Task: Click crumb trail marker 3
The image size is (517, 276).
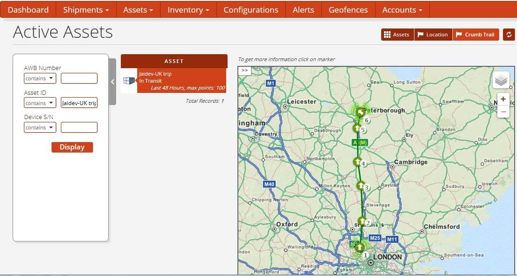Action: tap(361, 185)
